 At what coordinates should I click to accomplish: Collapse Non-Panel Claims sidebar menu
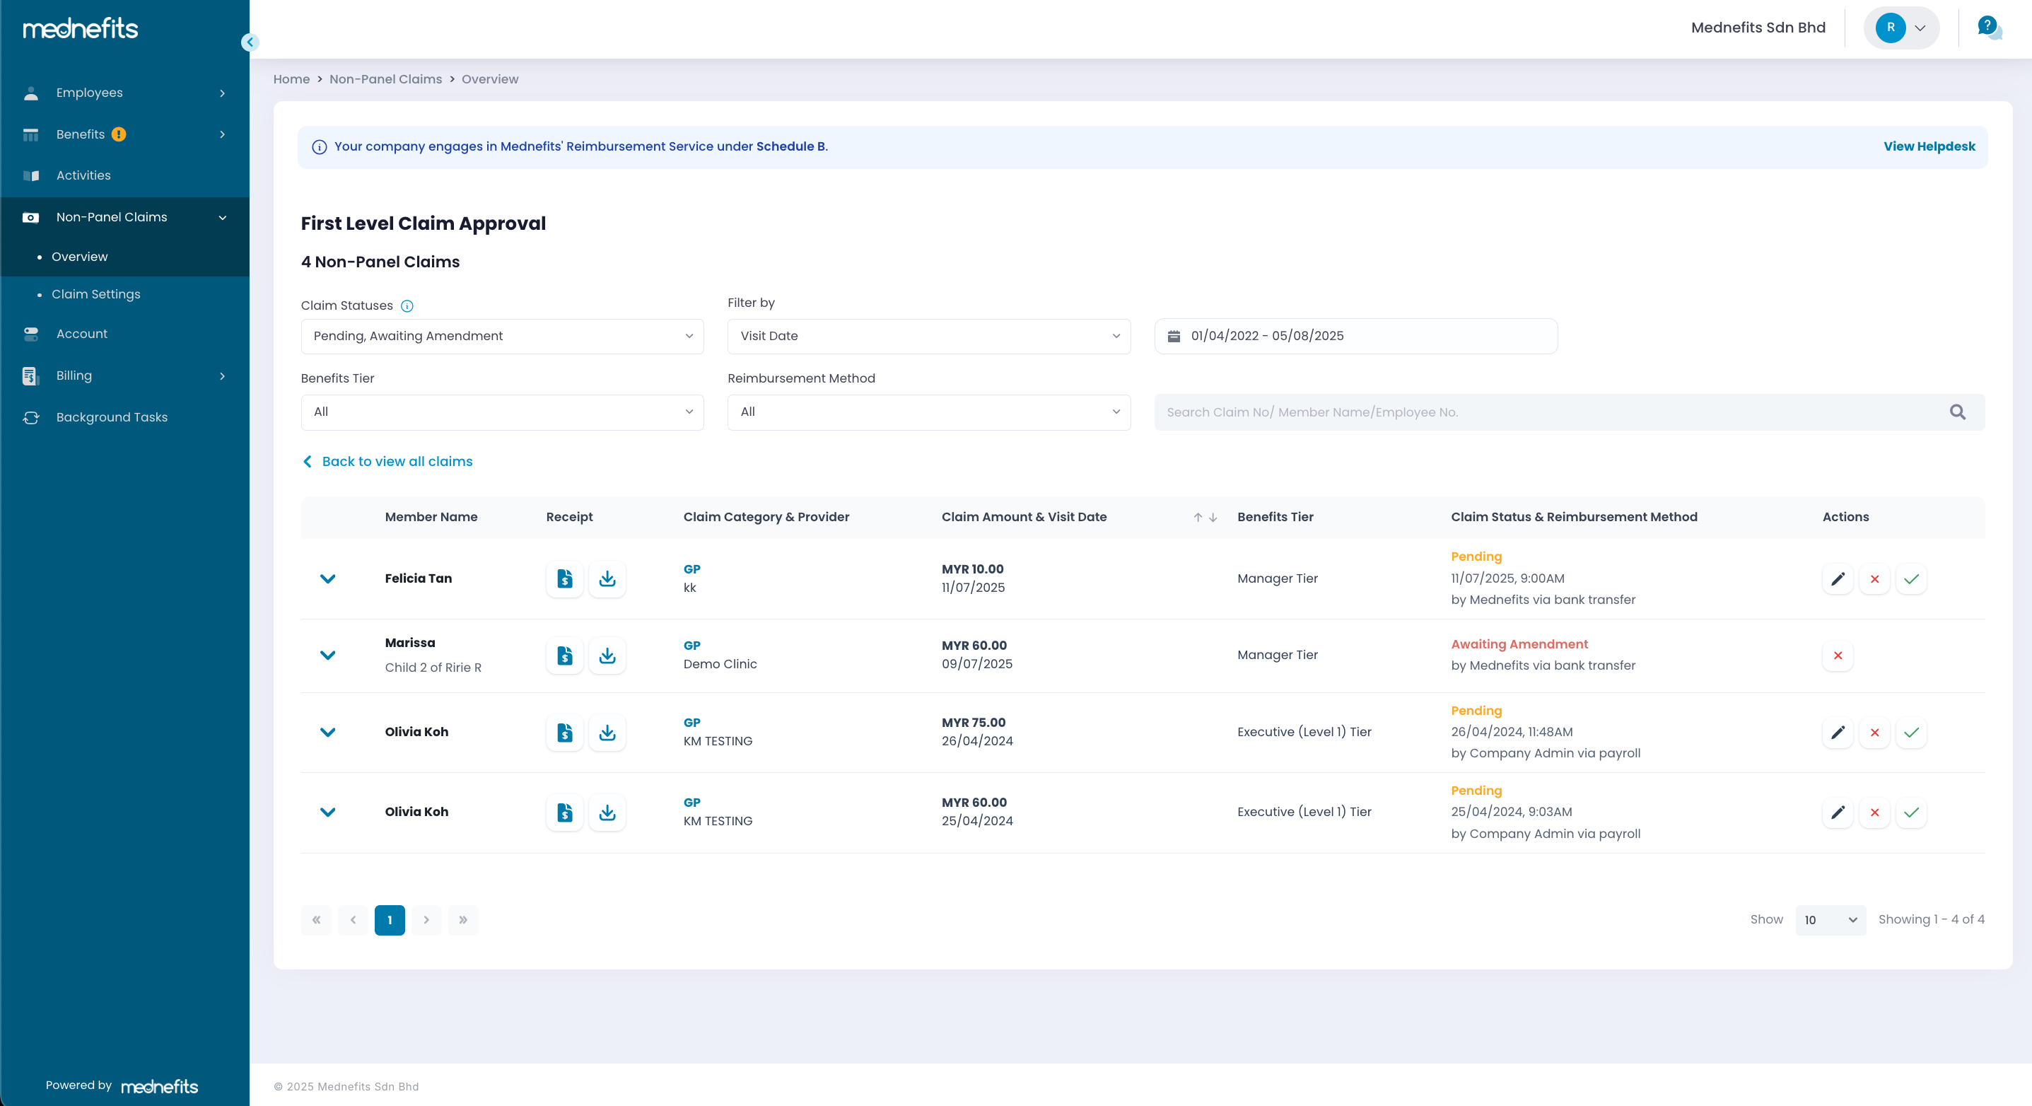[124, 217]
